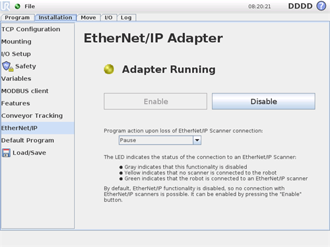Click the 'By default, EtherNet/IP functionality is disabled' paragraph
This screenshot has width=330, height=247.
click(203, 194)
